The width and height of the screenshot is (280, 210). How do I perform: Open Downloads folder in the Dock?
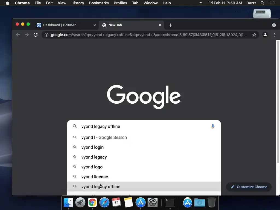pos(199,203)
